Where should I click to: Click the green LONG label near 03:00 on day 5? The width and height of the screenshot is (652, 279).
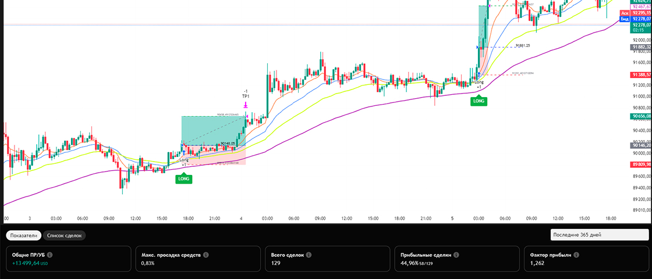[x=479, y=101]
